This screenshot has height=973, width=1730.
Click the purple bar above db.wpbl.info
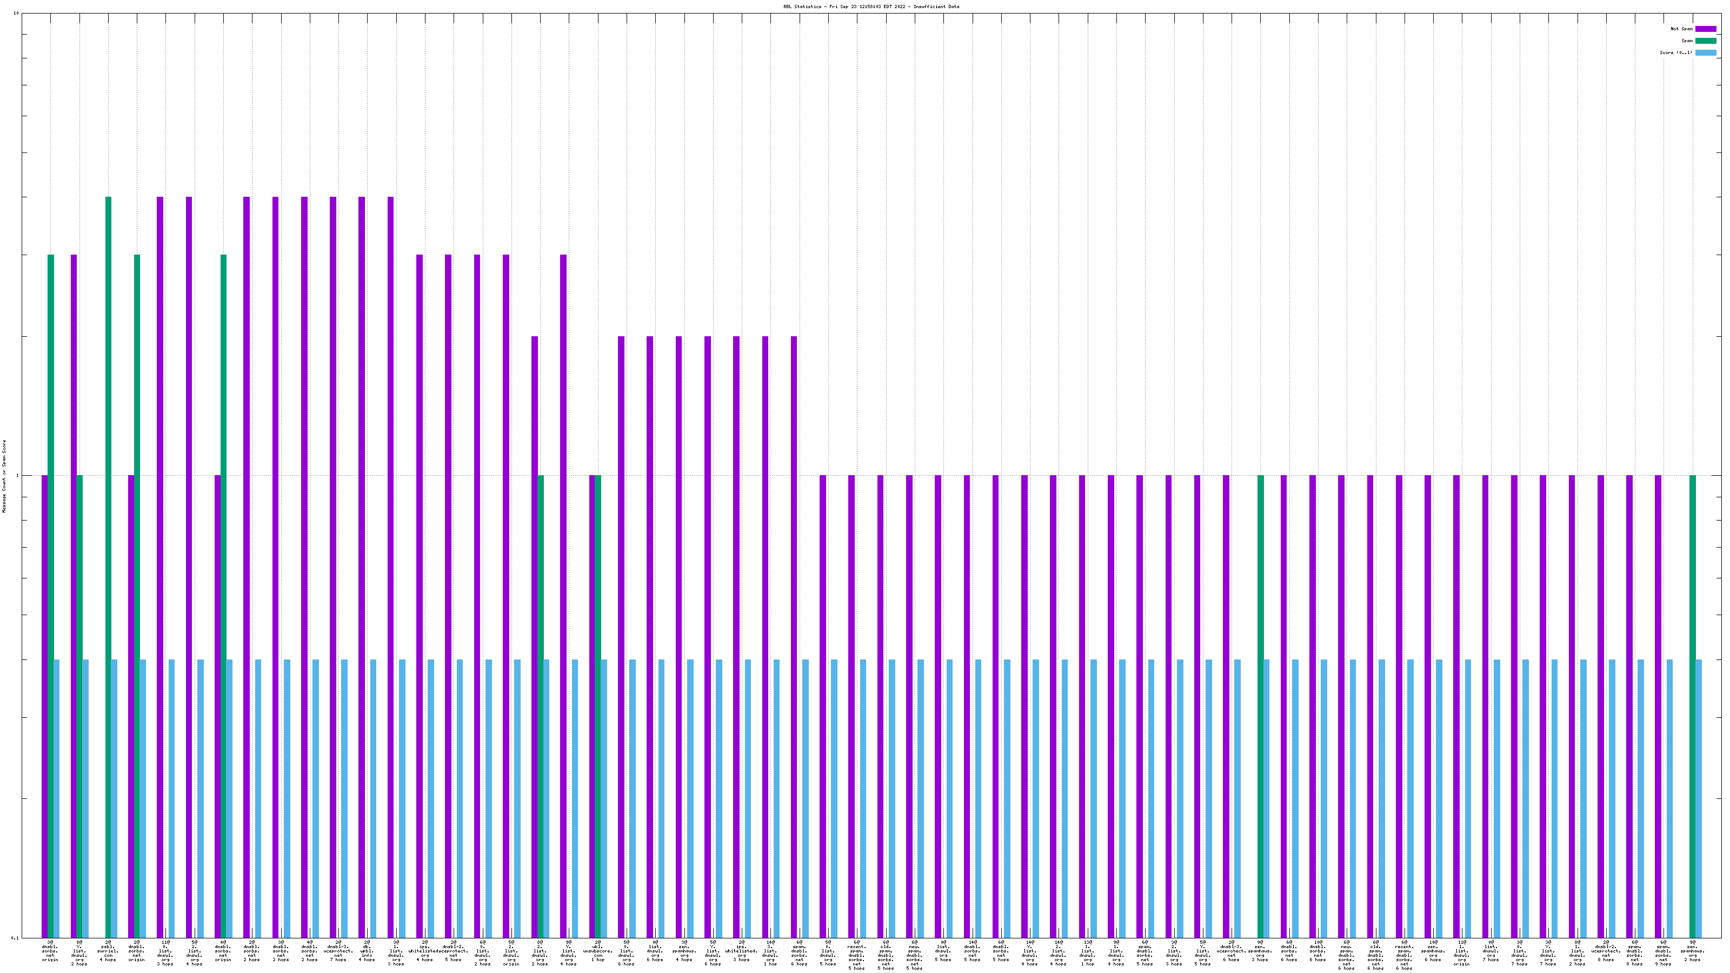(x=361, y=537)
